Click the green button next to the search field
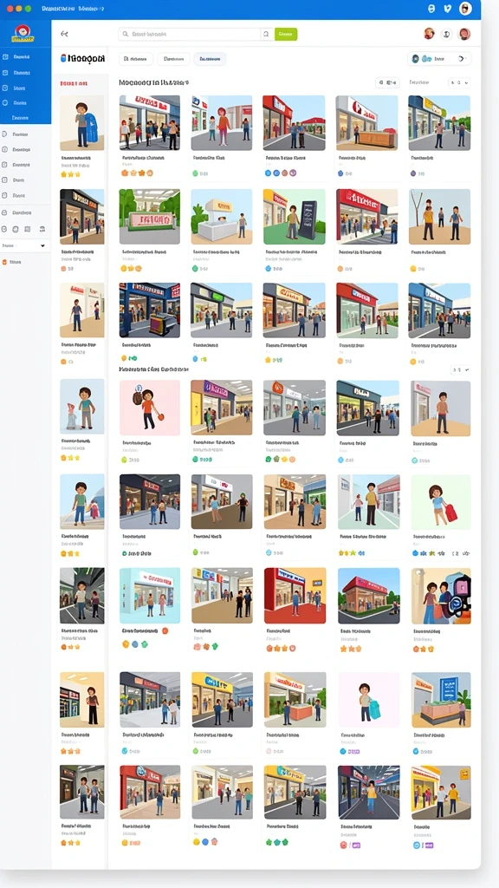This screenshot has width=499, height=888. point(286,34)
